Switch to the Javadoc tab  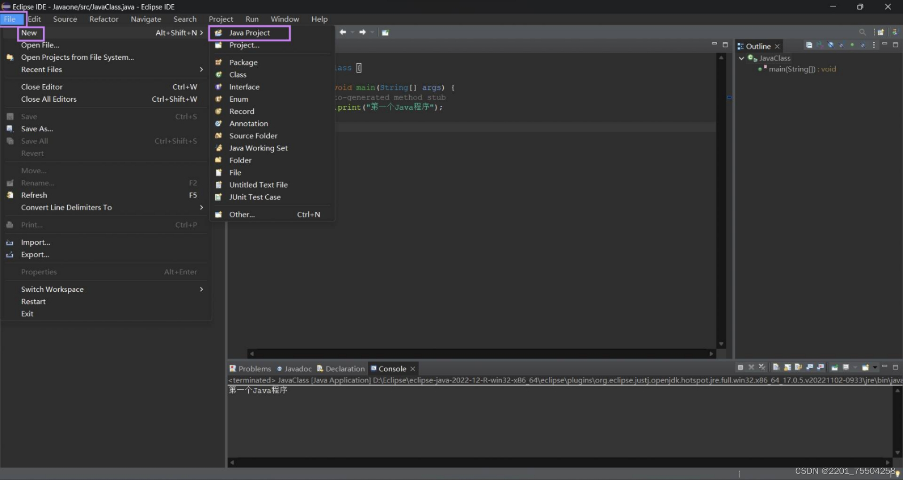coord(294,368)
